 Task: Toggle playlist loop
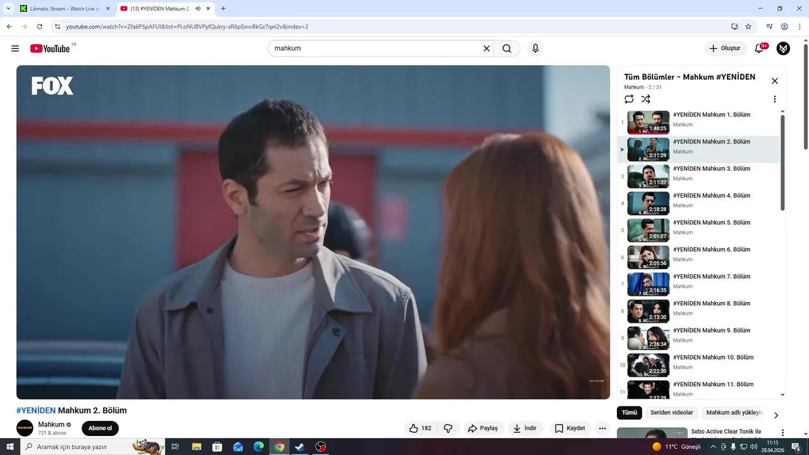tap(629, 99)
